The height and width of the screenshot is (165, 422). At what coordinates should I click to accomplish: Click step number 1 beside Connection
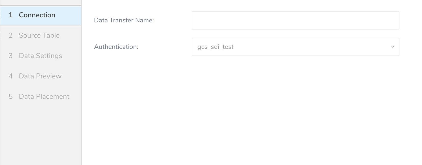coord(10,15)
